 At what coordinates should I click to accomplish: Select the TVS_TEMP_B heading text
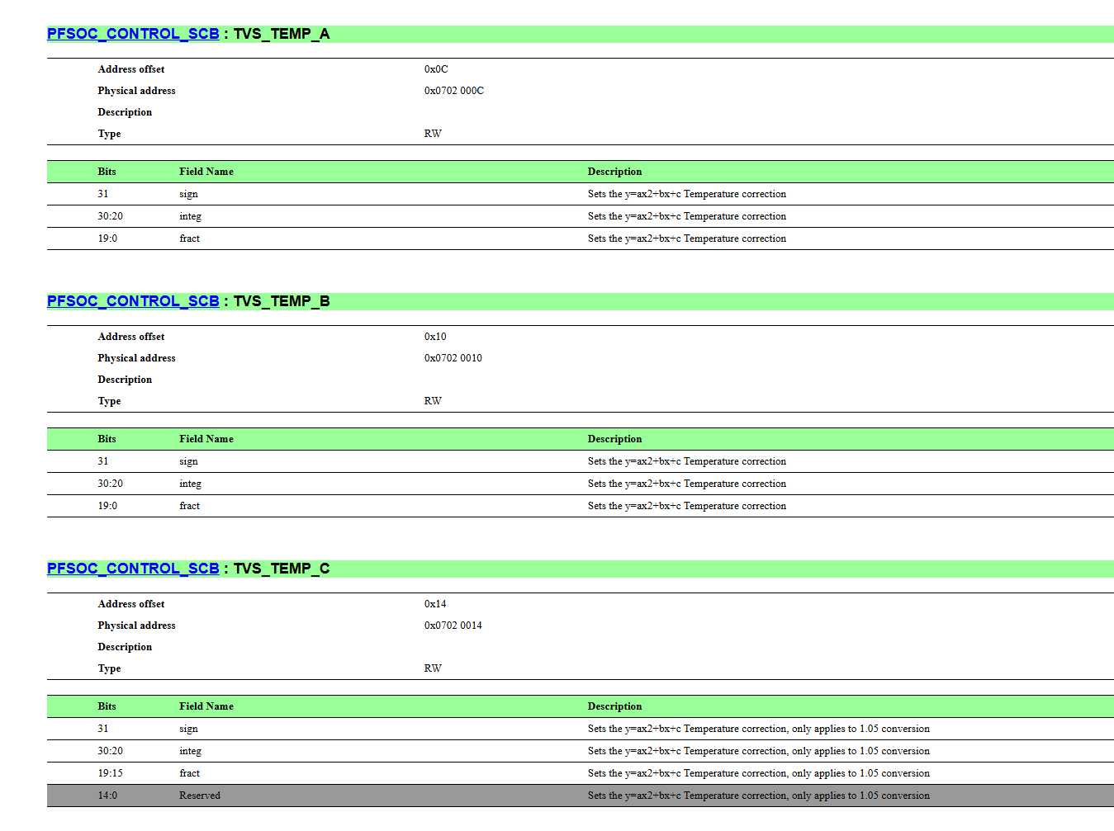[282, 301]
